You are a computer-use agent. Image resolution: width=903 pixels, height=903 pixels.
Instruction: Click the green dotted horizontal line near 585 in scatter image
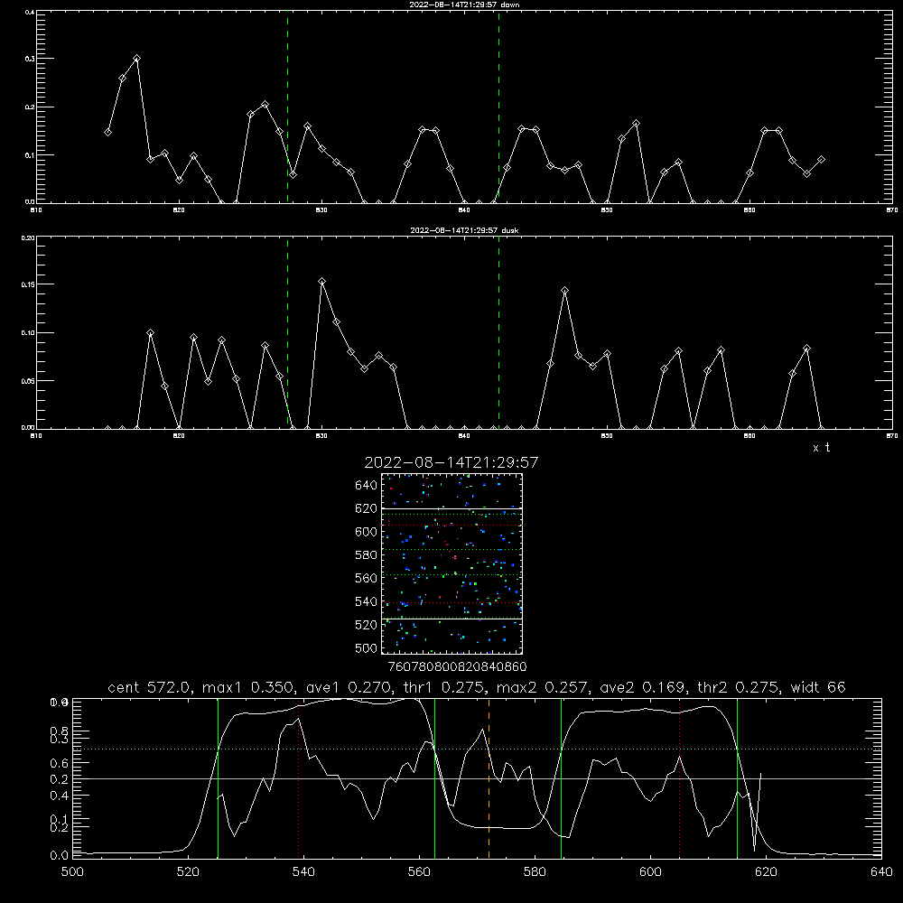point(452,549)
